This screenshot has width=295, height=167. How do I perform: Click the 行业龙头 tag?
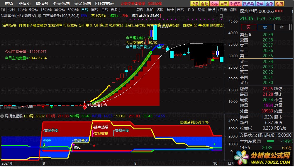(70, 25)
